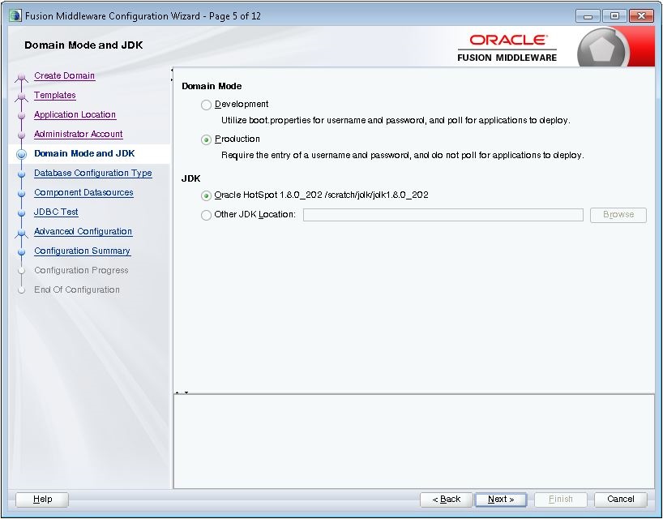663x519 pixels.
Task: Open the Help for this page
Action: click(42, 499)
